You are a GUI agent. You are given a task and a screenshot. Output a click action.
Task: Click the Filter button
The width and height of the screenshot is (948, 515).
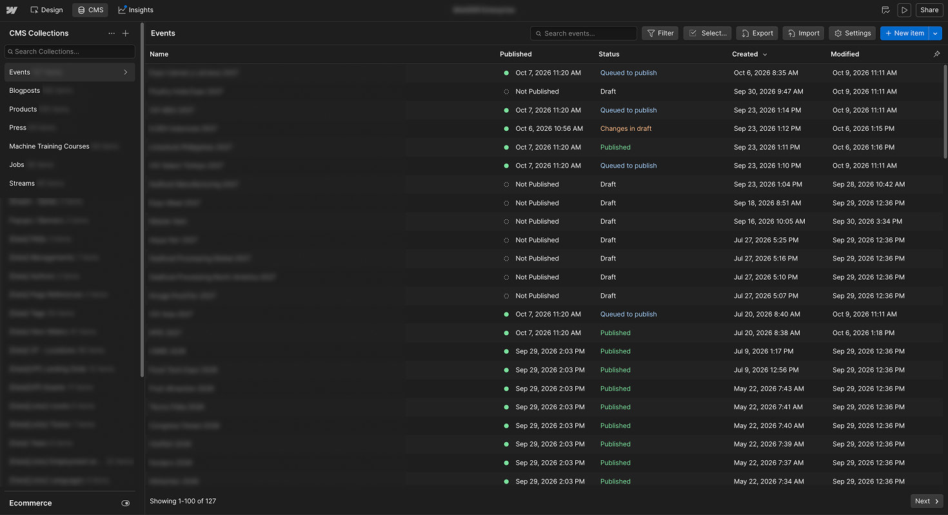click(x=660, y=34)
